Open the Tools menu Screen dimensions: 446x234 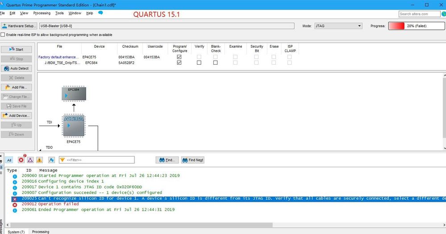59,13
